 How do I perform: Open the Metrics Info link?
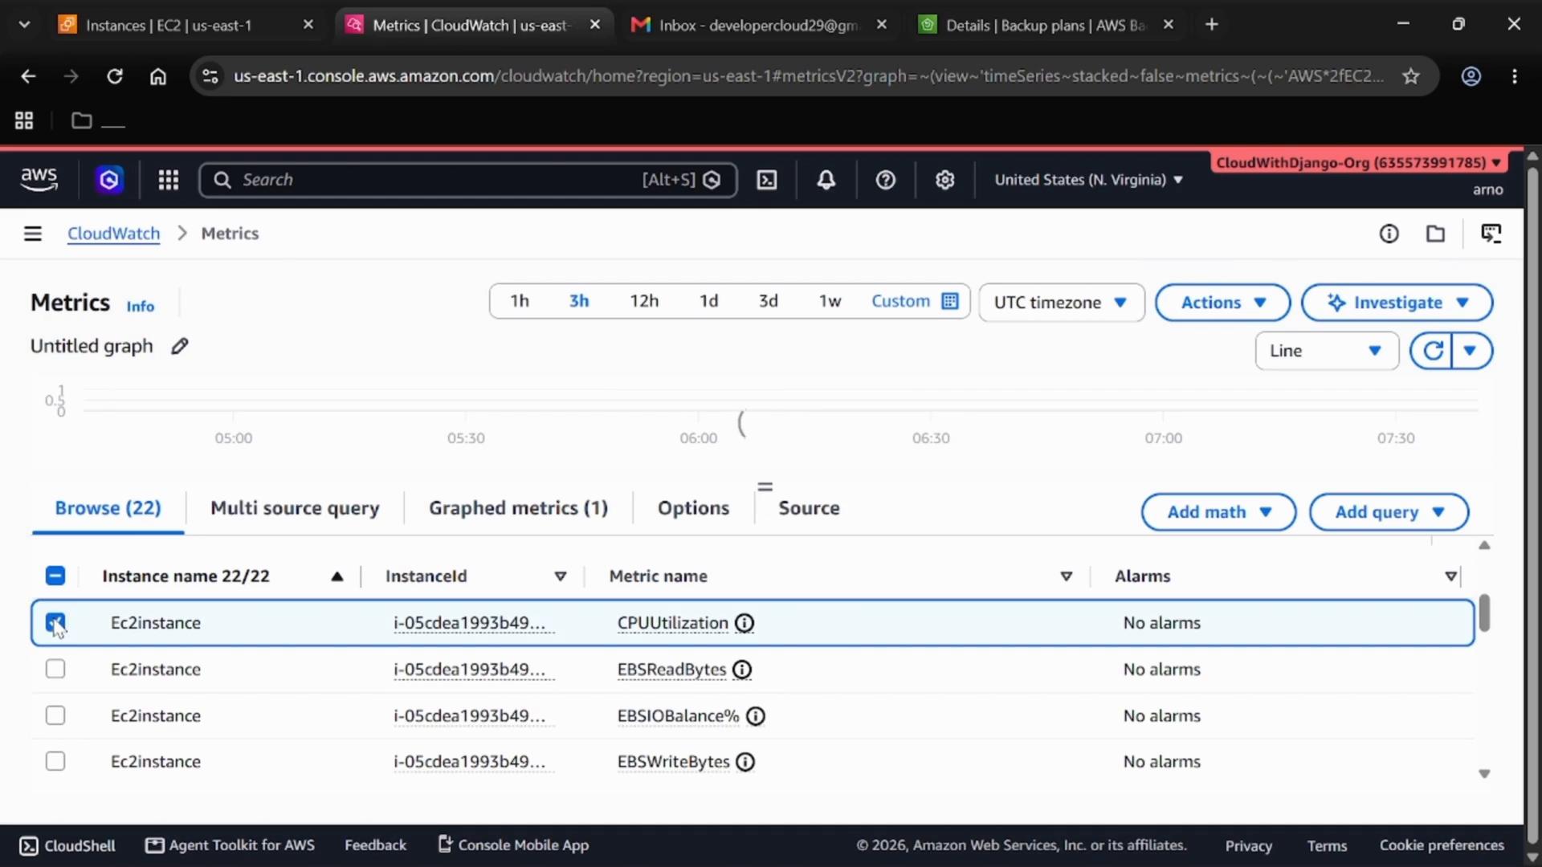[x=140, y=306]
